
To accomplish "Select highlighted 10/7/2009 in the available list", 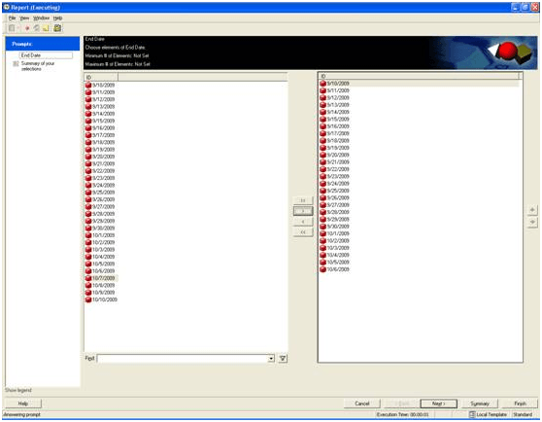I will tap(103, 278).
